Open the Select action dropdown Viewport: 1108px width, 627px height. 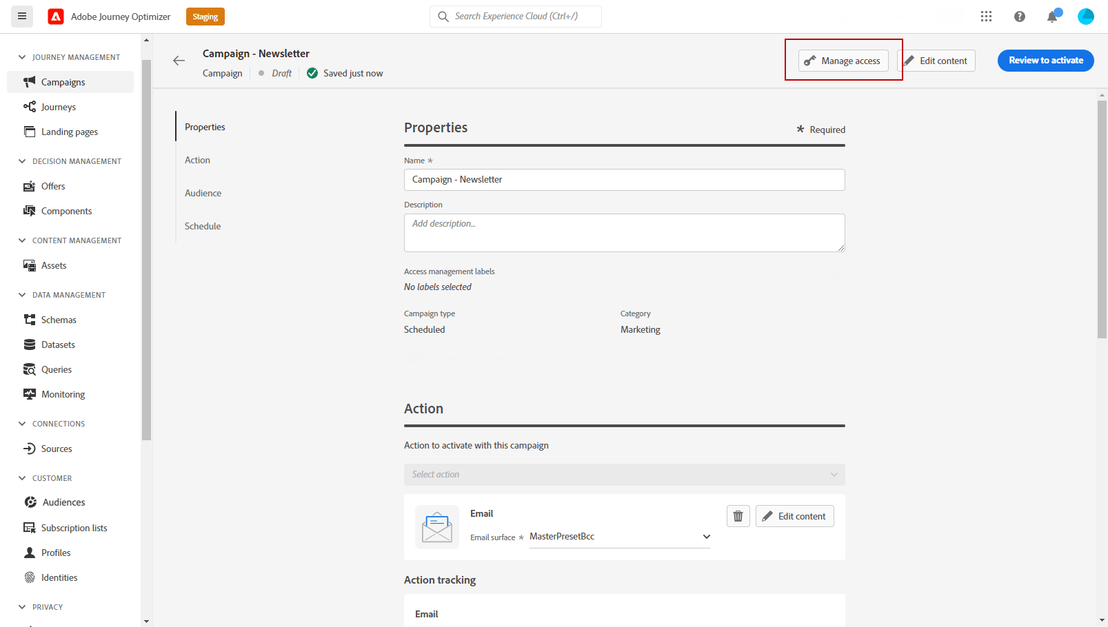coord(624,475)
